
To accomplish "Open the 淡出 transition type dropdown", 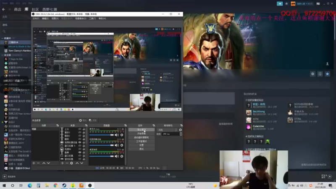I will point(167,130).
